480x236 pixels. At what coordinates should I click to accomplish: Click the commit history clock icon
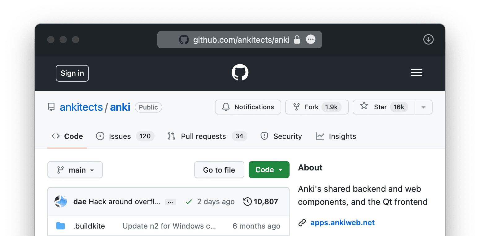[x=247, y=202]
